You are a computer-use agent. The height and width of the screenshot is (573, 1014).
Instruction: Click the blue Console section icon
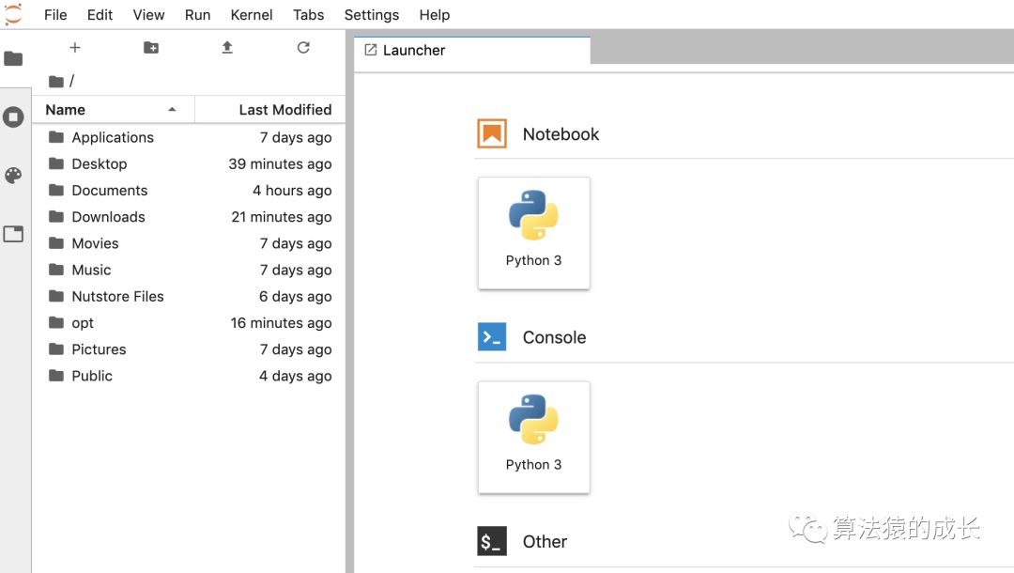tap(491, 337)
